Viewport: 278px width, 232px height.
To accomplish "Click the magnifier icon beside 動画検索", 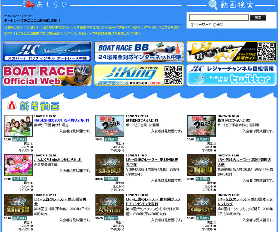I will point(213,5).
